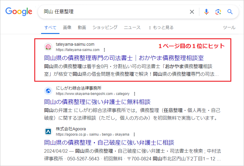244x166 pixels.
Task: Click the Google logo
Action: [x=19, y=11]
